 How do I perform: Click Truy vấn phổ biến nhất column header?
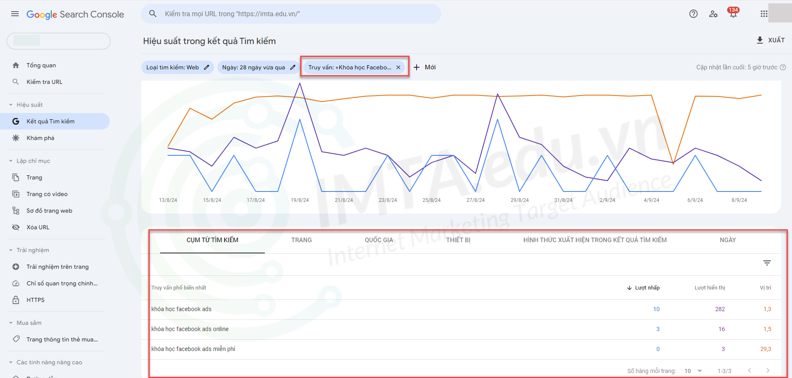179,288
